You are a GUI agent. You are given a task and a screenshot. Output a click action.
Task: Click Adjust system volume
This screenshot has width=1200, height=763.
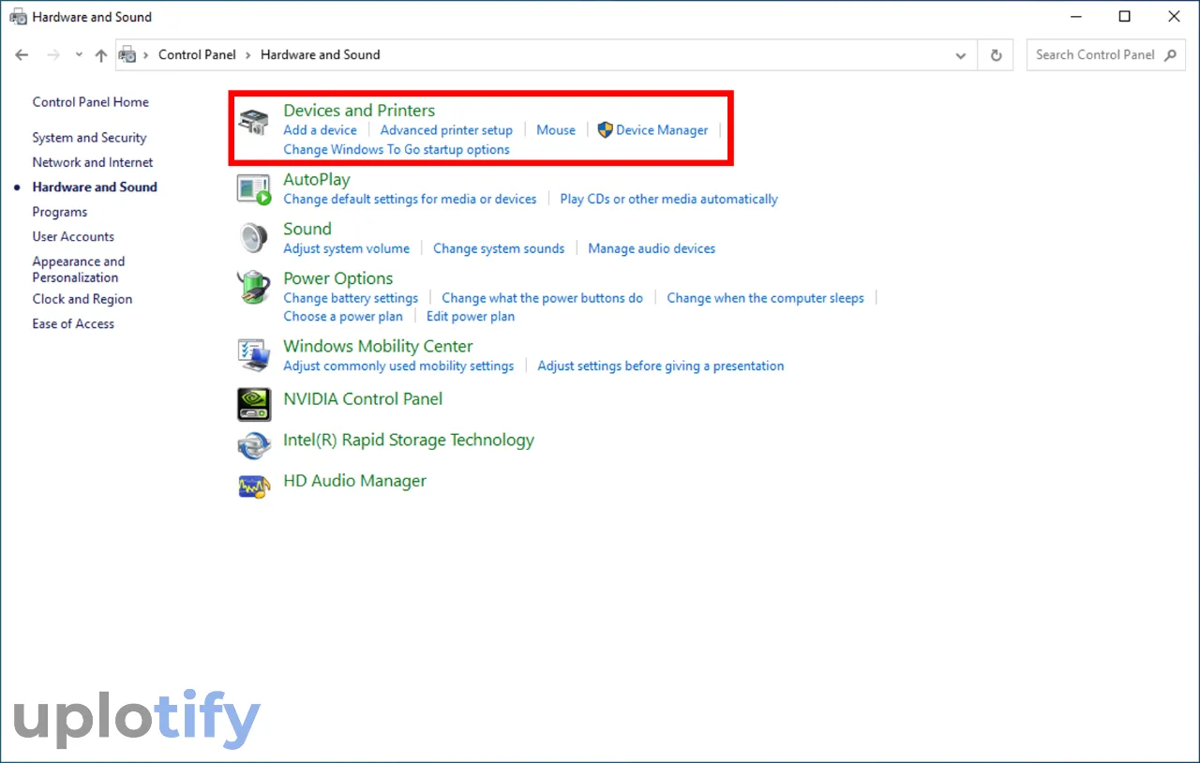[x=346, y=248]
